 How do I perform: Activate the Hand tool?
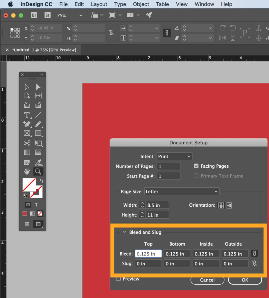27,171
